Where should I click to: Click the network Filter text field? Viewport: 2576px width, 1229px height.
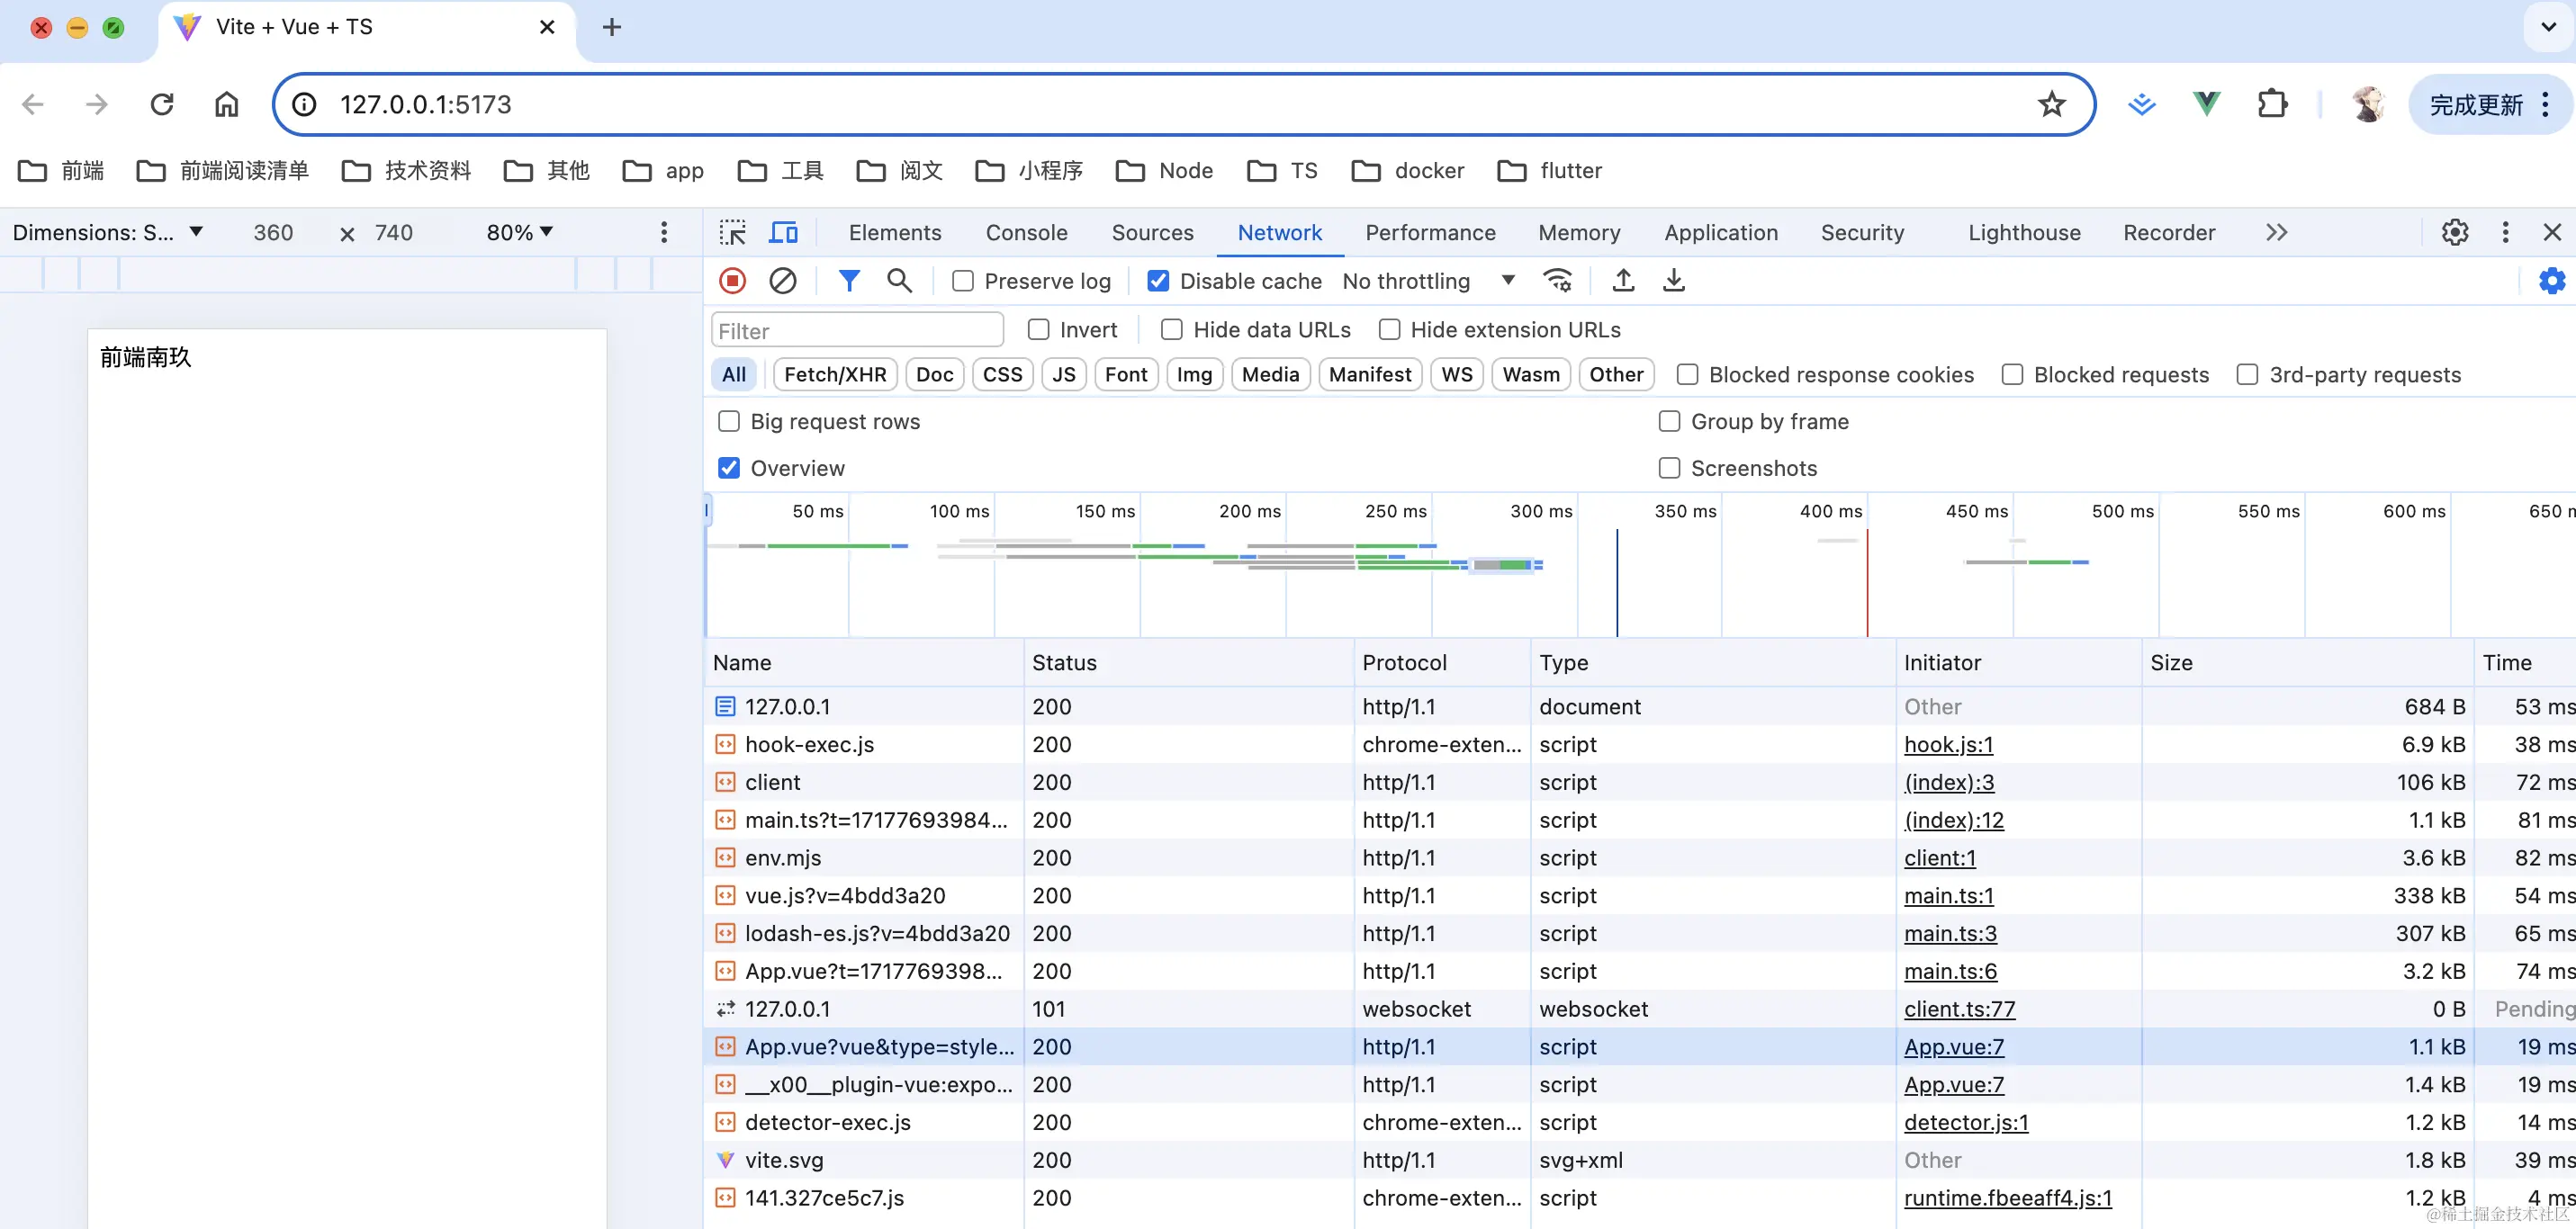tap(856, 330)
